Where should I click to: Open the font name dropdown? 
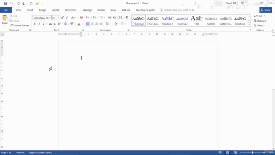point(50,18)
